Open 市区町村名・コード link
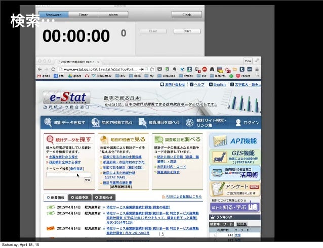Screen dimensions: 323x248 coord(172,167)
